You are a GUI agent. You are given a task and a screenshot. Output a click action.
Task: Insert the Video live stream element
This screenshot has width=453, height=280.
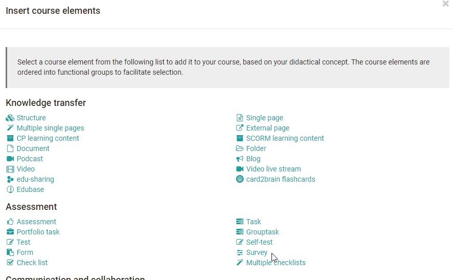click(x=274, y=169)
